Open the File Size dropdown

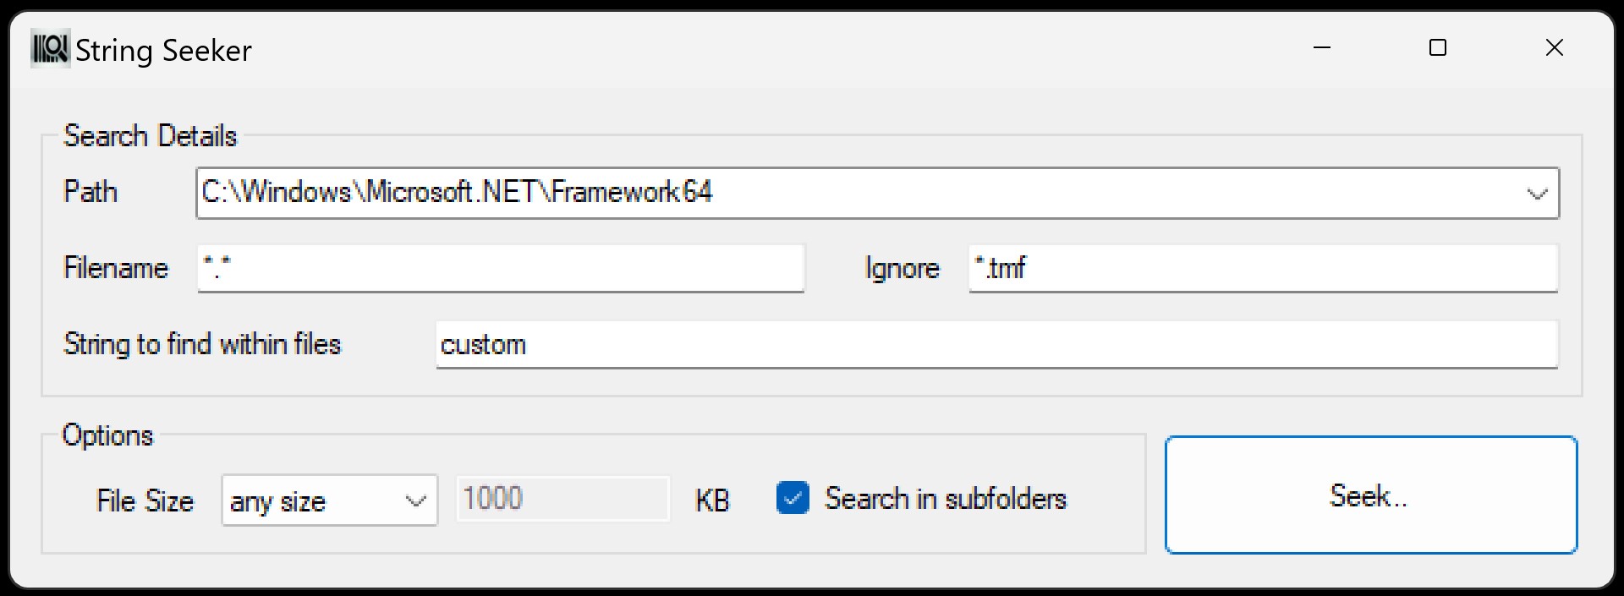414,500
